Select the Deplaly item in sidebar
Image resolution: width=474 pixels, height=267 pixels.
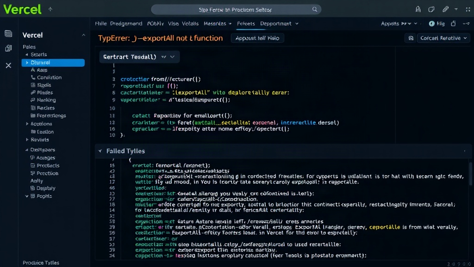(x=43, y=188)
